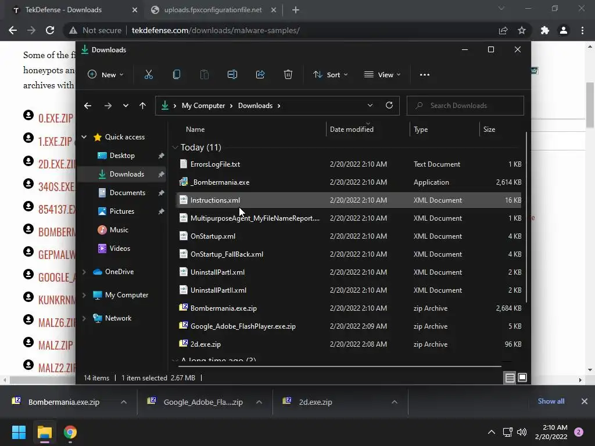Click 0.EXE.ZIP download icon on webpage
Viewport: 595px width, 446px height.
pyautogui.click(x=28, y=115)
